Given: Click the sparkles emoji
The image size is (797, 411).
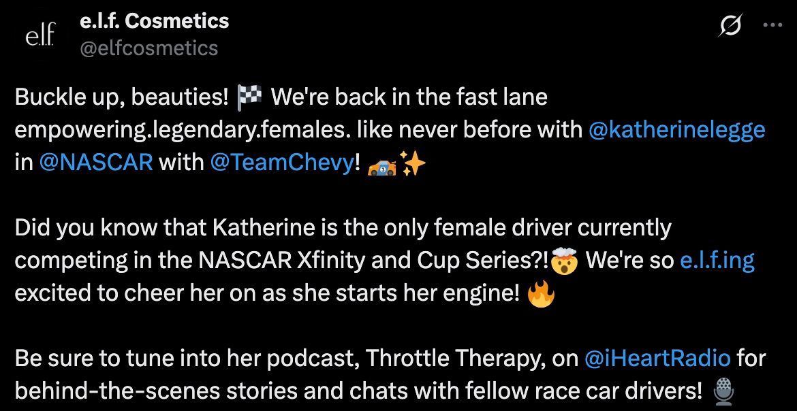Looking at the screenshot, I should click(x=413, y=163).
